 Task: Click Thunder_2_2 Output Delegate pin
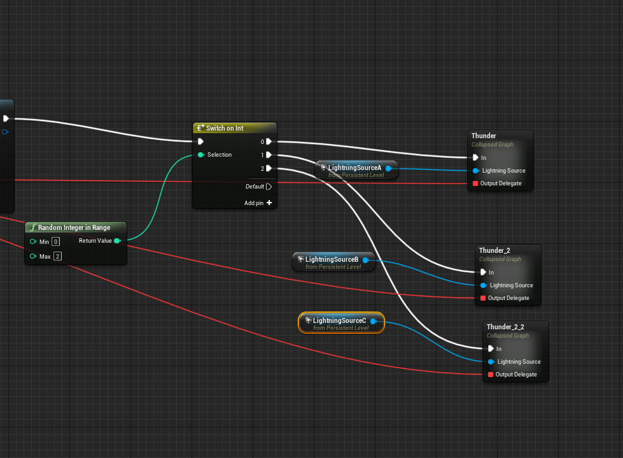[491, 375]
